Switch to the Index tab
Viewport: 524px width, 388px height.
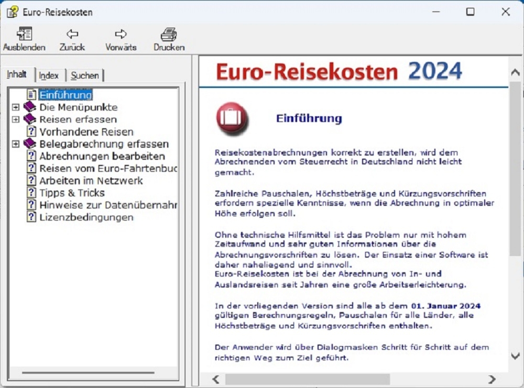pyautogui.click(x=49, y=75)
